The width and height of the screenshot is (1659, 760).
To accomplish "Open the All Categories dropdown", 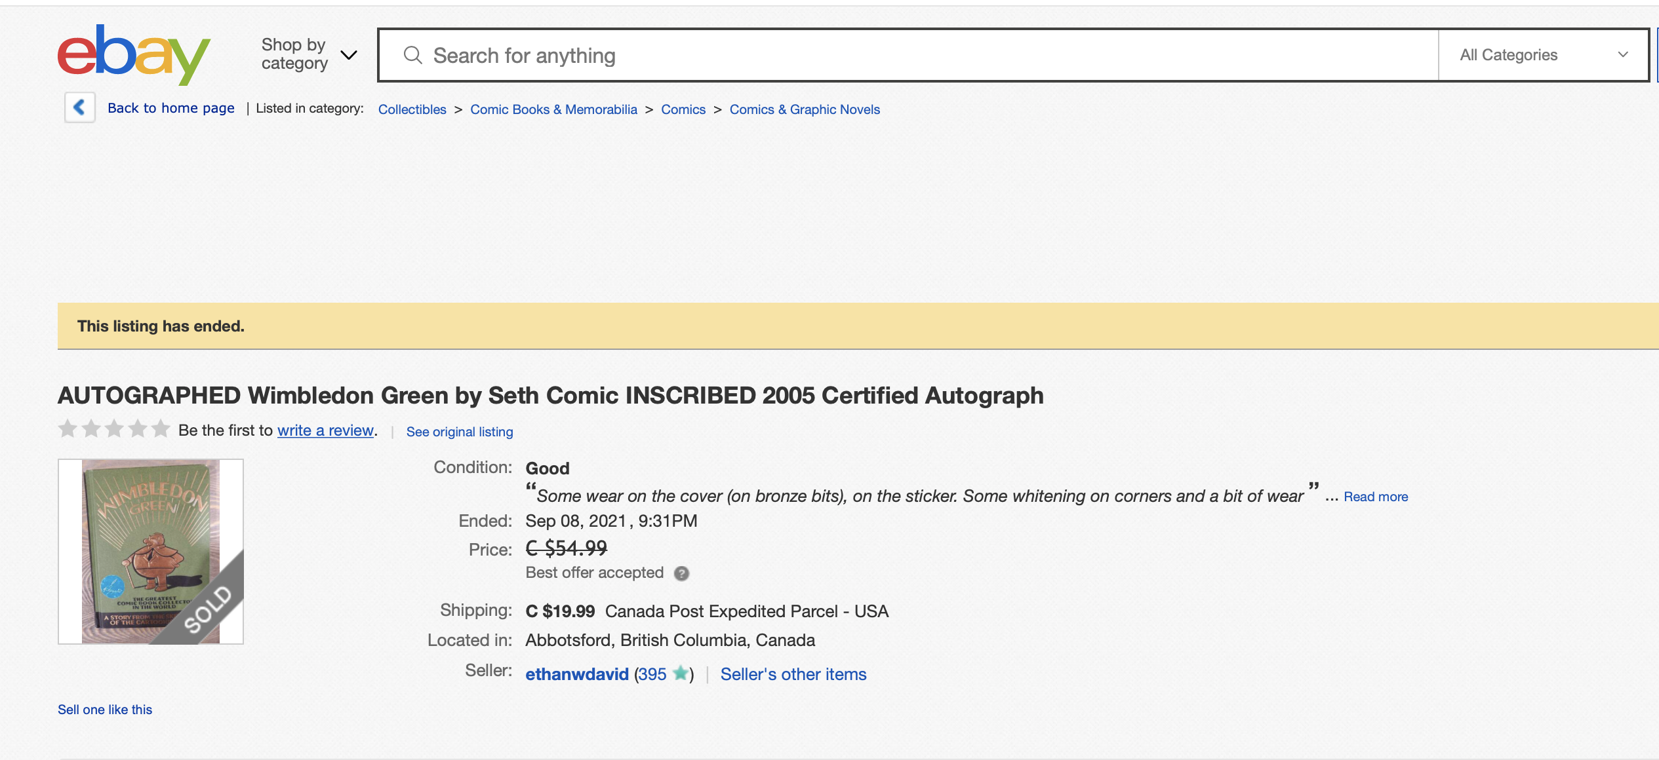I will click(1543, 55).
